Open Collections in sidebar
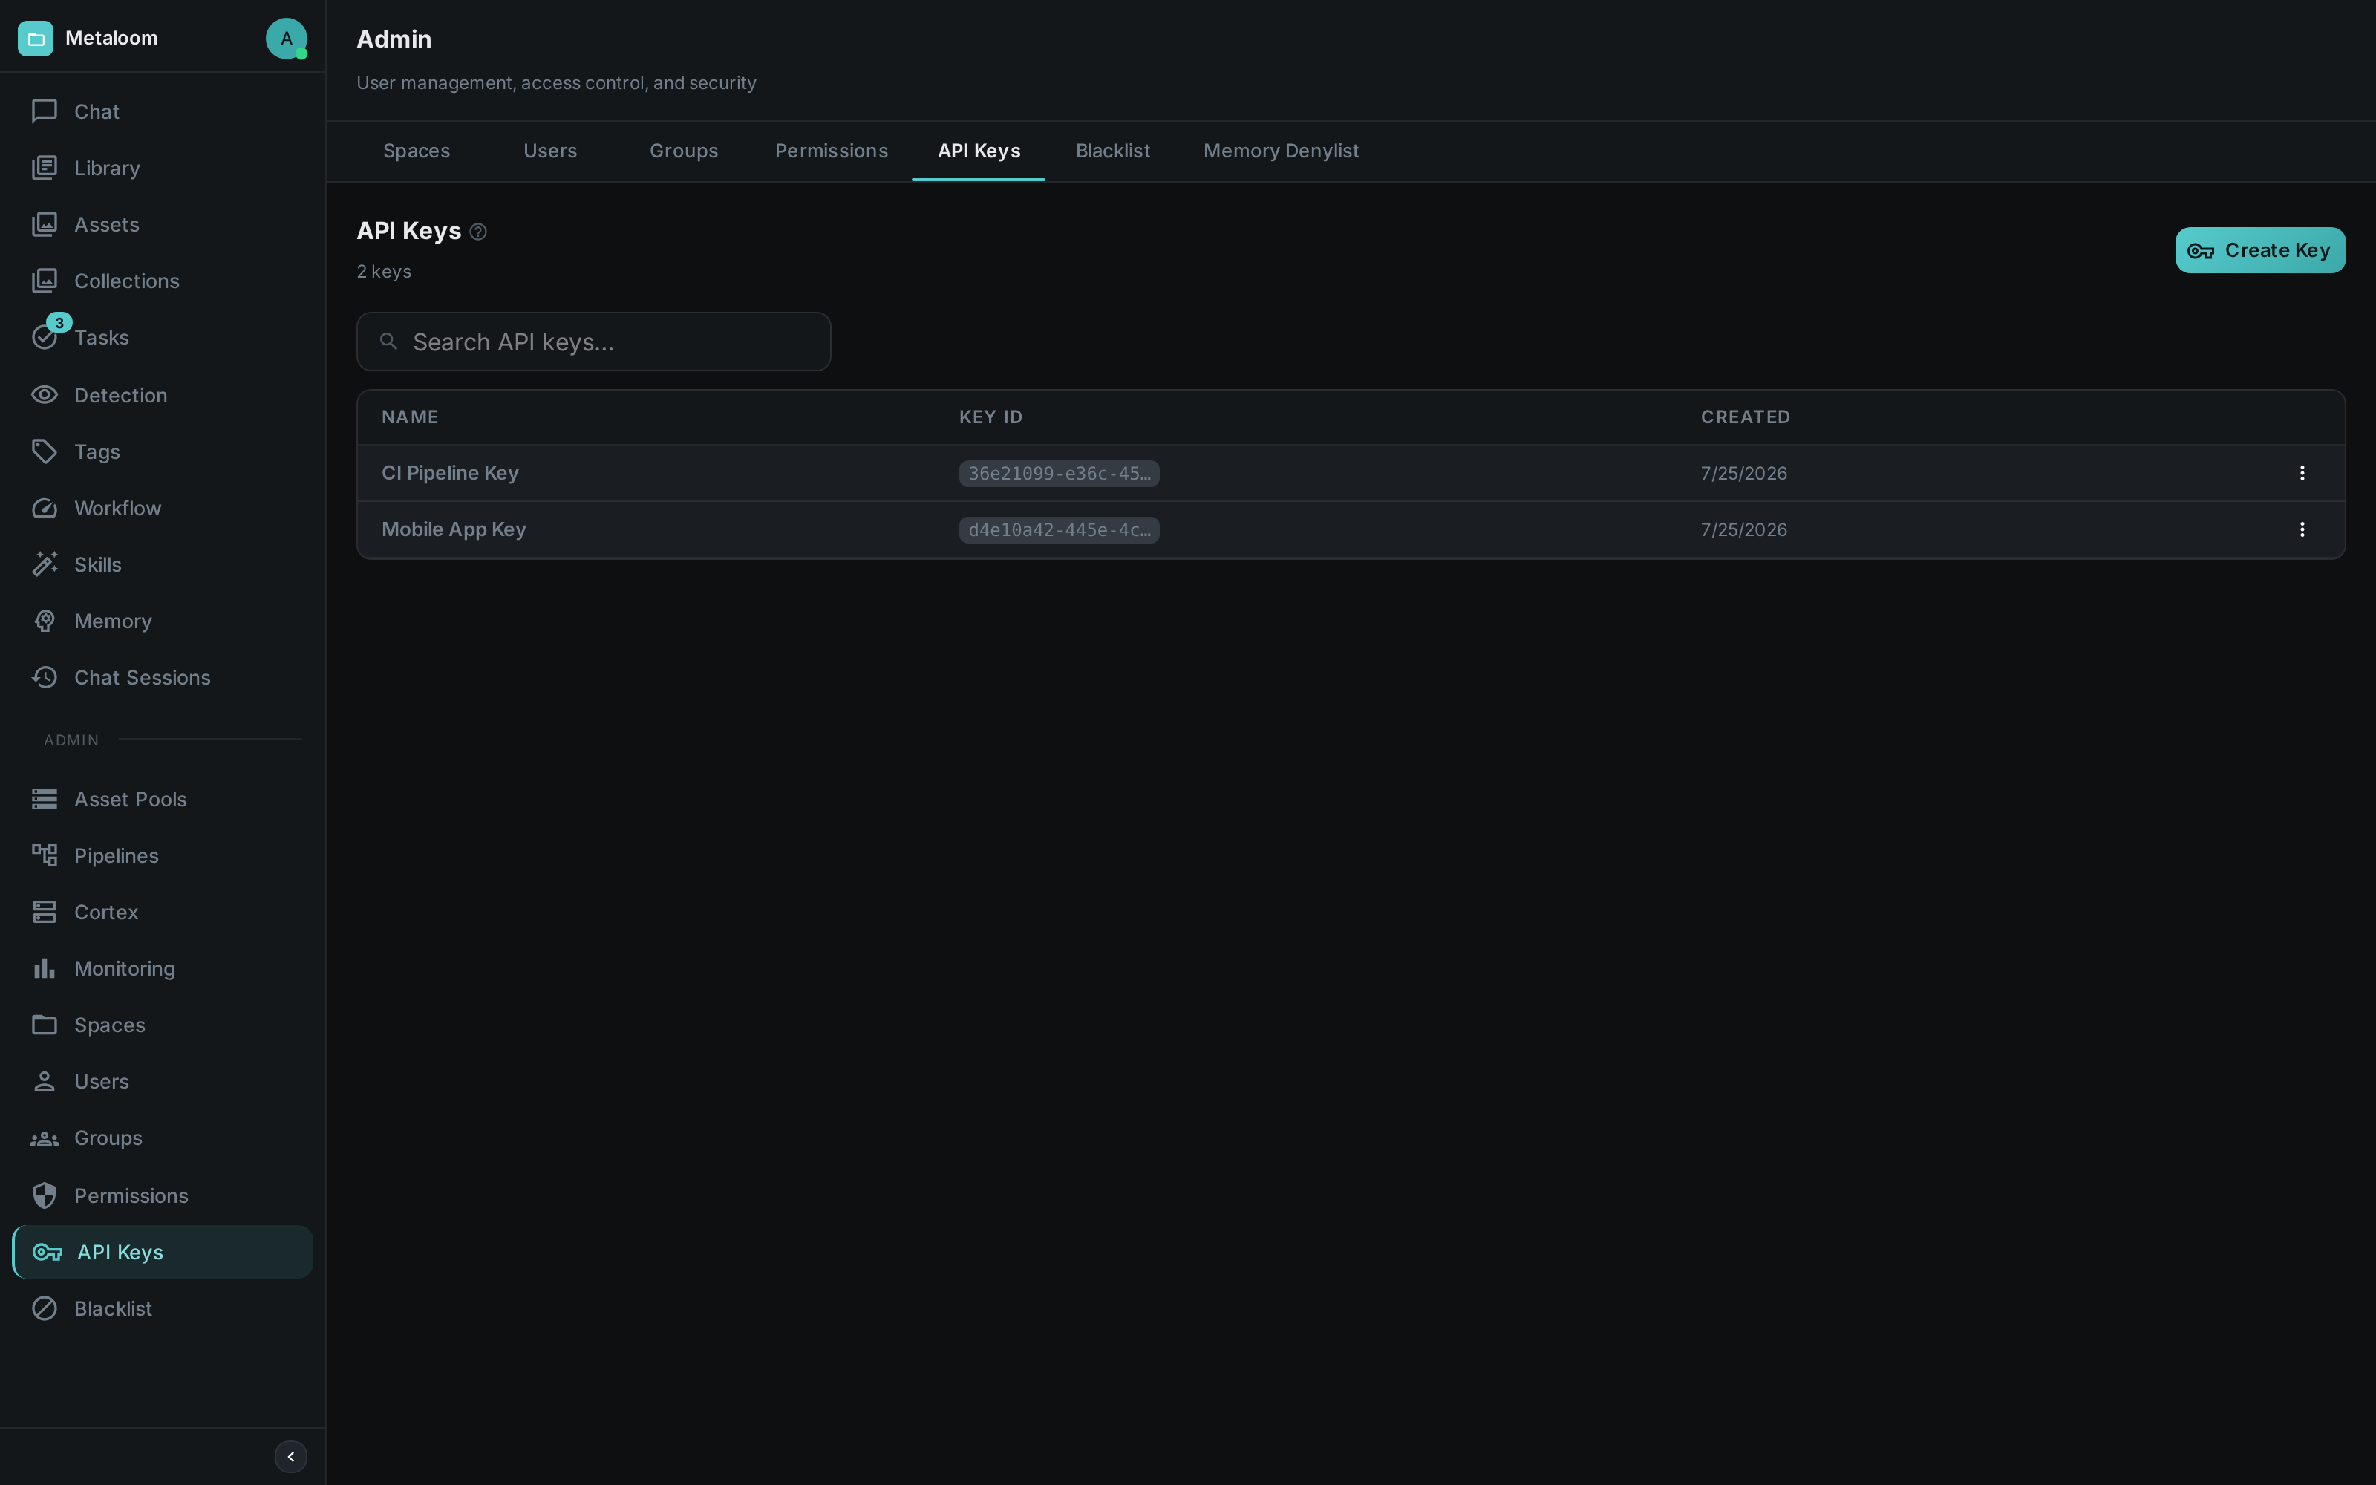 coord(162,281)
